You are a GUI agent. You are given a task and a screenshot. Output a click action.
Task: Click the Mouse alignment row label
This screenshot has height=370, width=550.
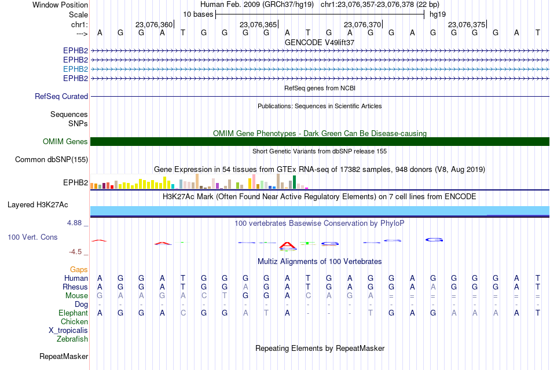pyautogui.click(x=76, y=296)
